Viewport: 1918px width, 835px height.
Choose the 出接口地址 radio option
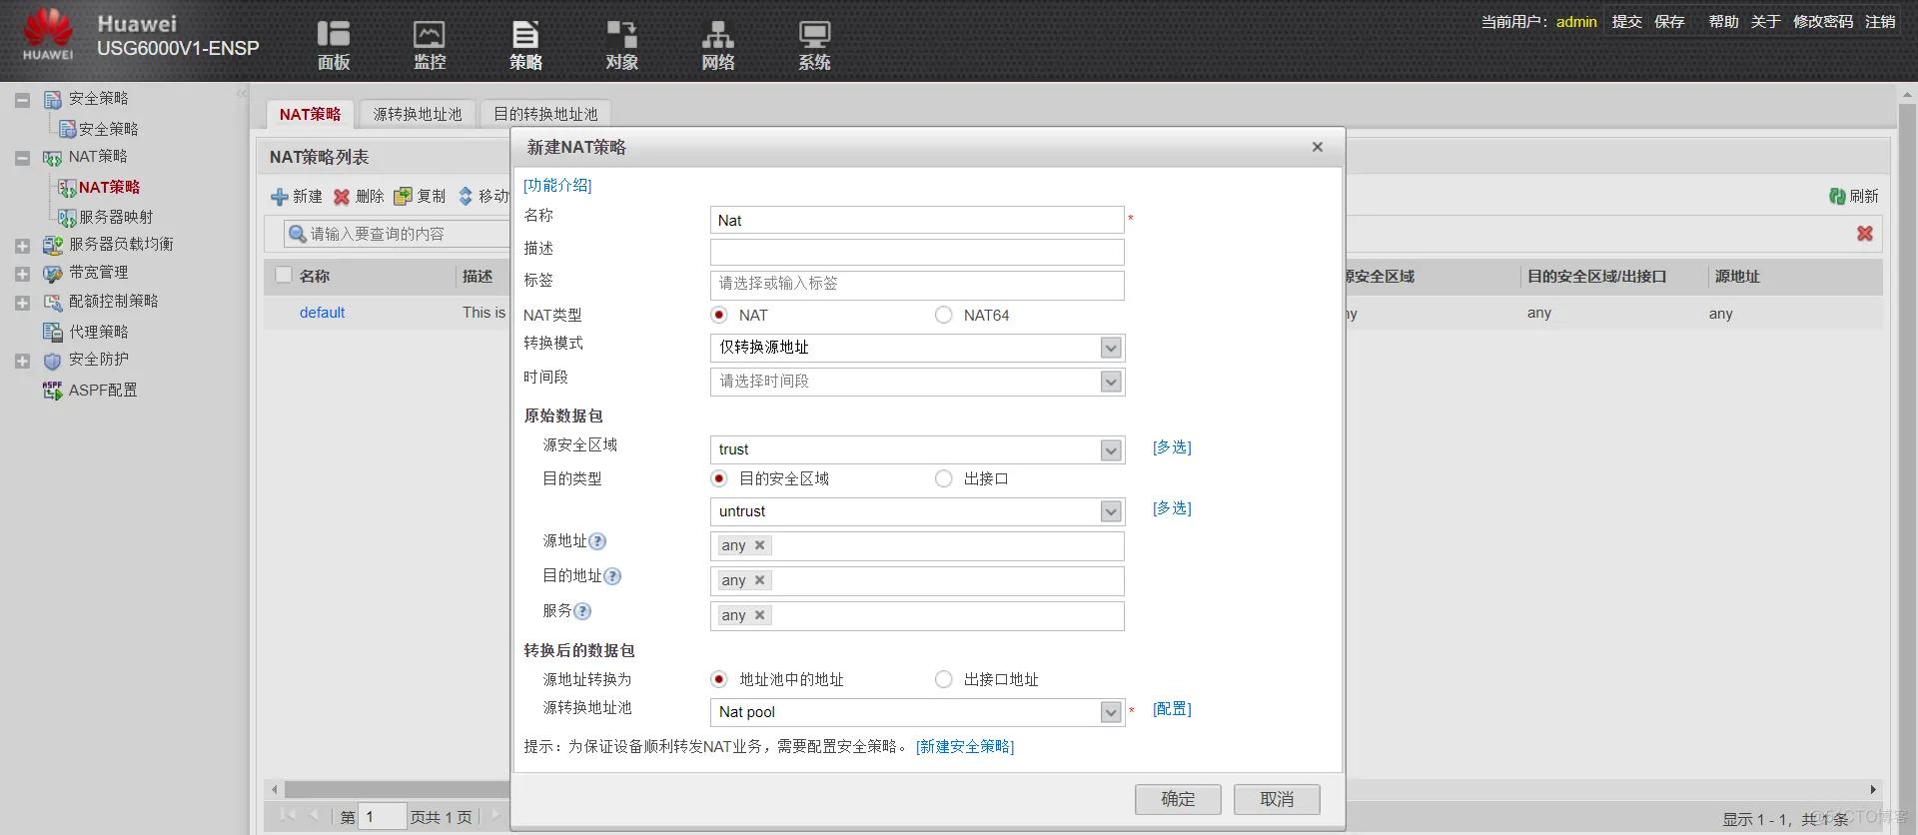[x=943, y=679]
